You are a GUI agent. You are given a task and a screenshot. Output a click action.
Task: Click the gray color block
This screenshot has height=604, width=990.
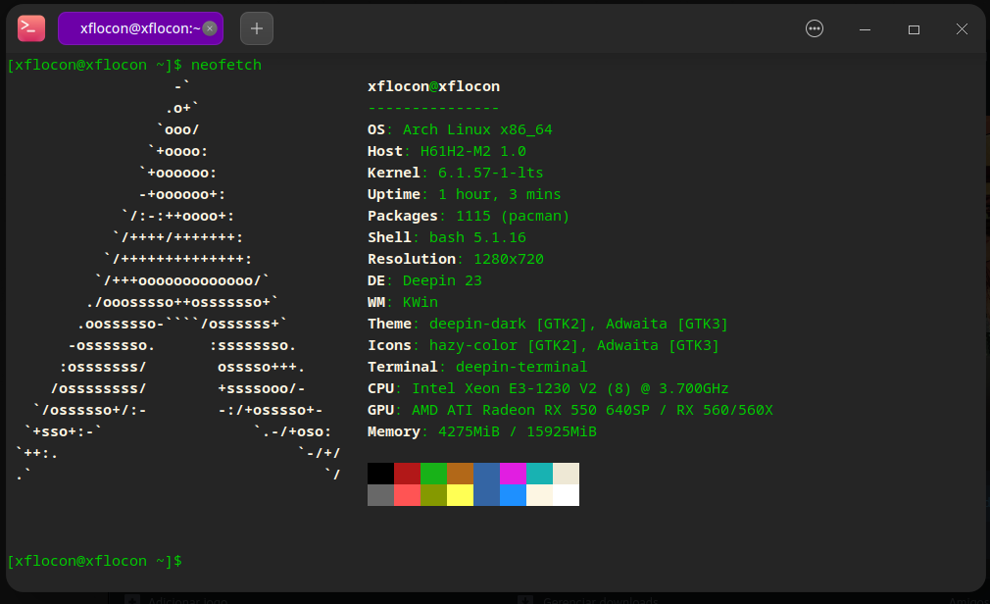[x=380, y=495]
